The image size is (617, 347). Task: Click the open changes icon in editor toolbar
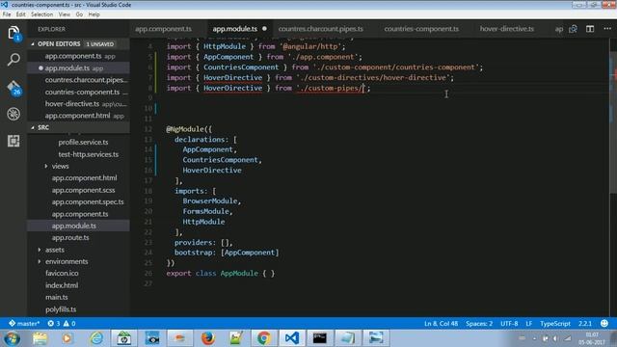(x=573, y=29)
